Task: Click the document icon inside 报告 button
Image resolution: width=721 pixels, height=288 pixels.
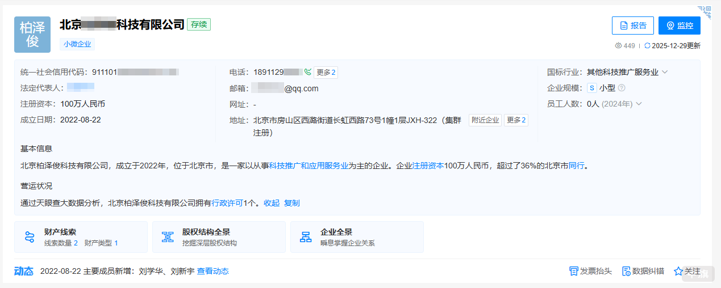Action: pos(624,26)
